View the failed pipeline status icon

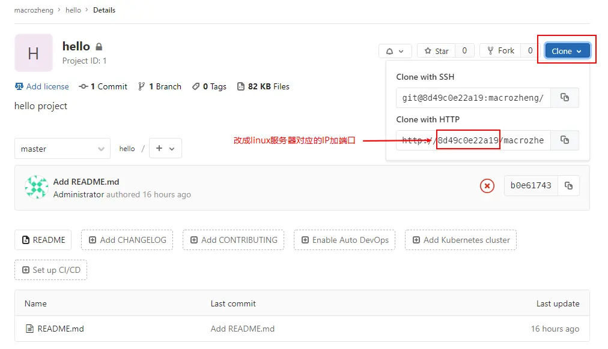(487, 186)
